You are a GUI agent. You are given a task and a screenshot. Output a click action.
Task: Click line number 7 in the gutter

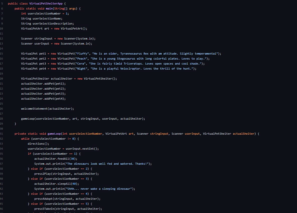pos(2,14)
